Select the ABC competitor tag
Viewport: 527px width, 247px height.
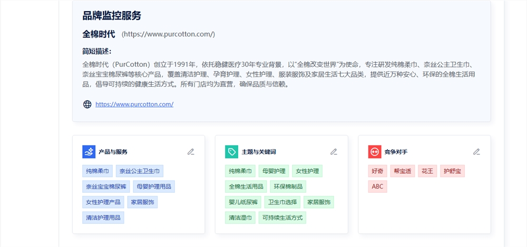pyautogui.click(x=377, y=186)
